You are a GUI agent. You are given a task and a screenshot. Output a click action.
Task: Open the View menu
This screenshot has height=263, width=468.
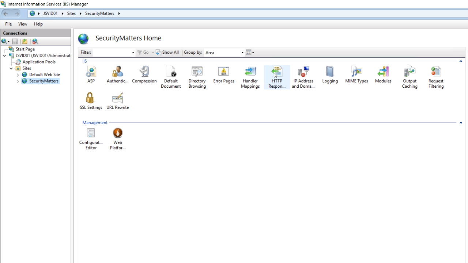tap(23, 24)
